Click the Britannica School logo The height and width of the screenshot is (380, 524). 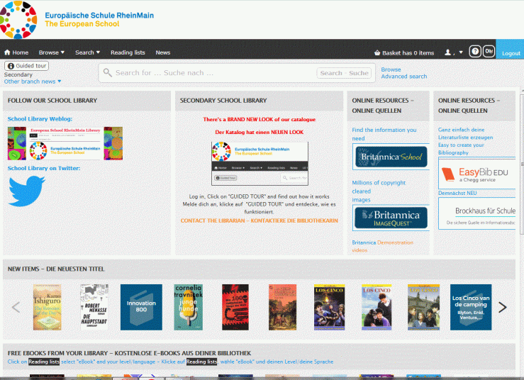[391, 157]
